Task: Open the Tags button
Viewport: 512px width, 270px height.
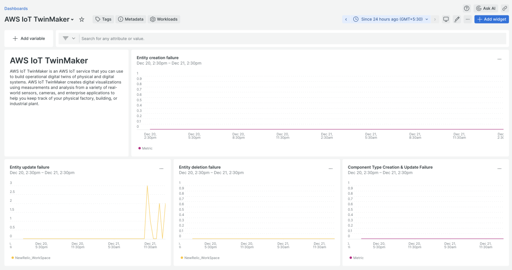Action: pyautogui.click(x=103, y=19)
